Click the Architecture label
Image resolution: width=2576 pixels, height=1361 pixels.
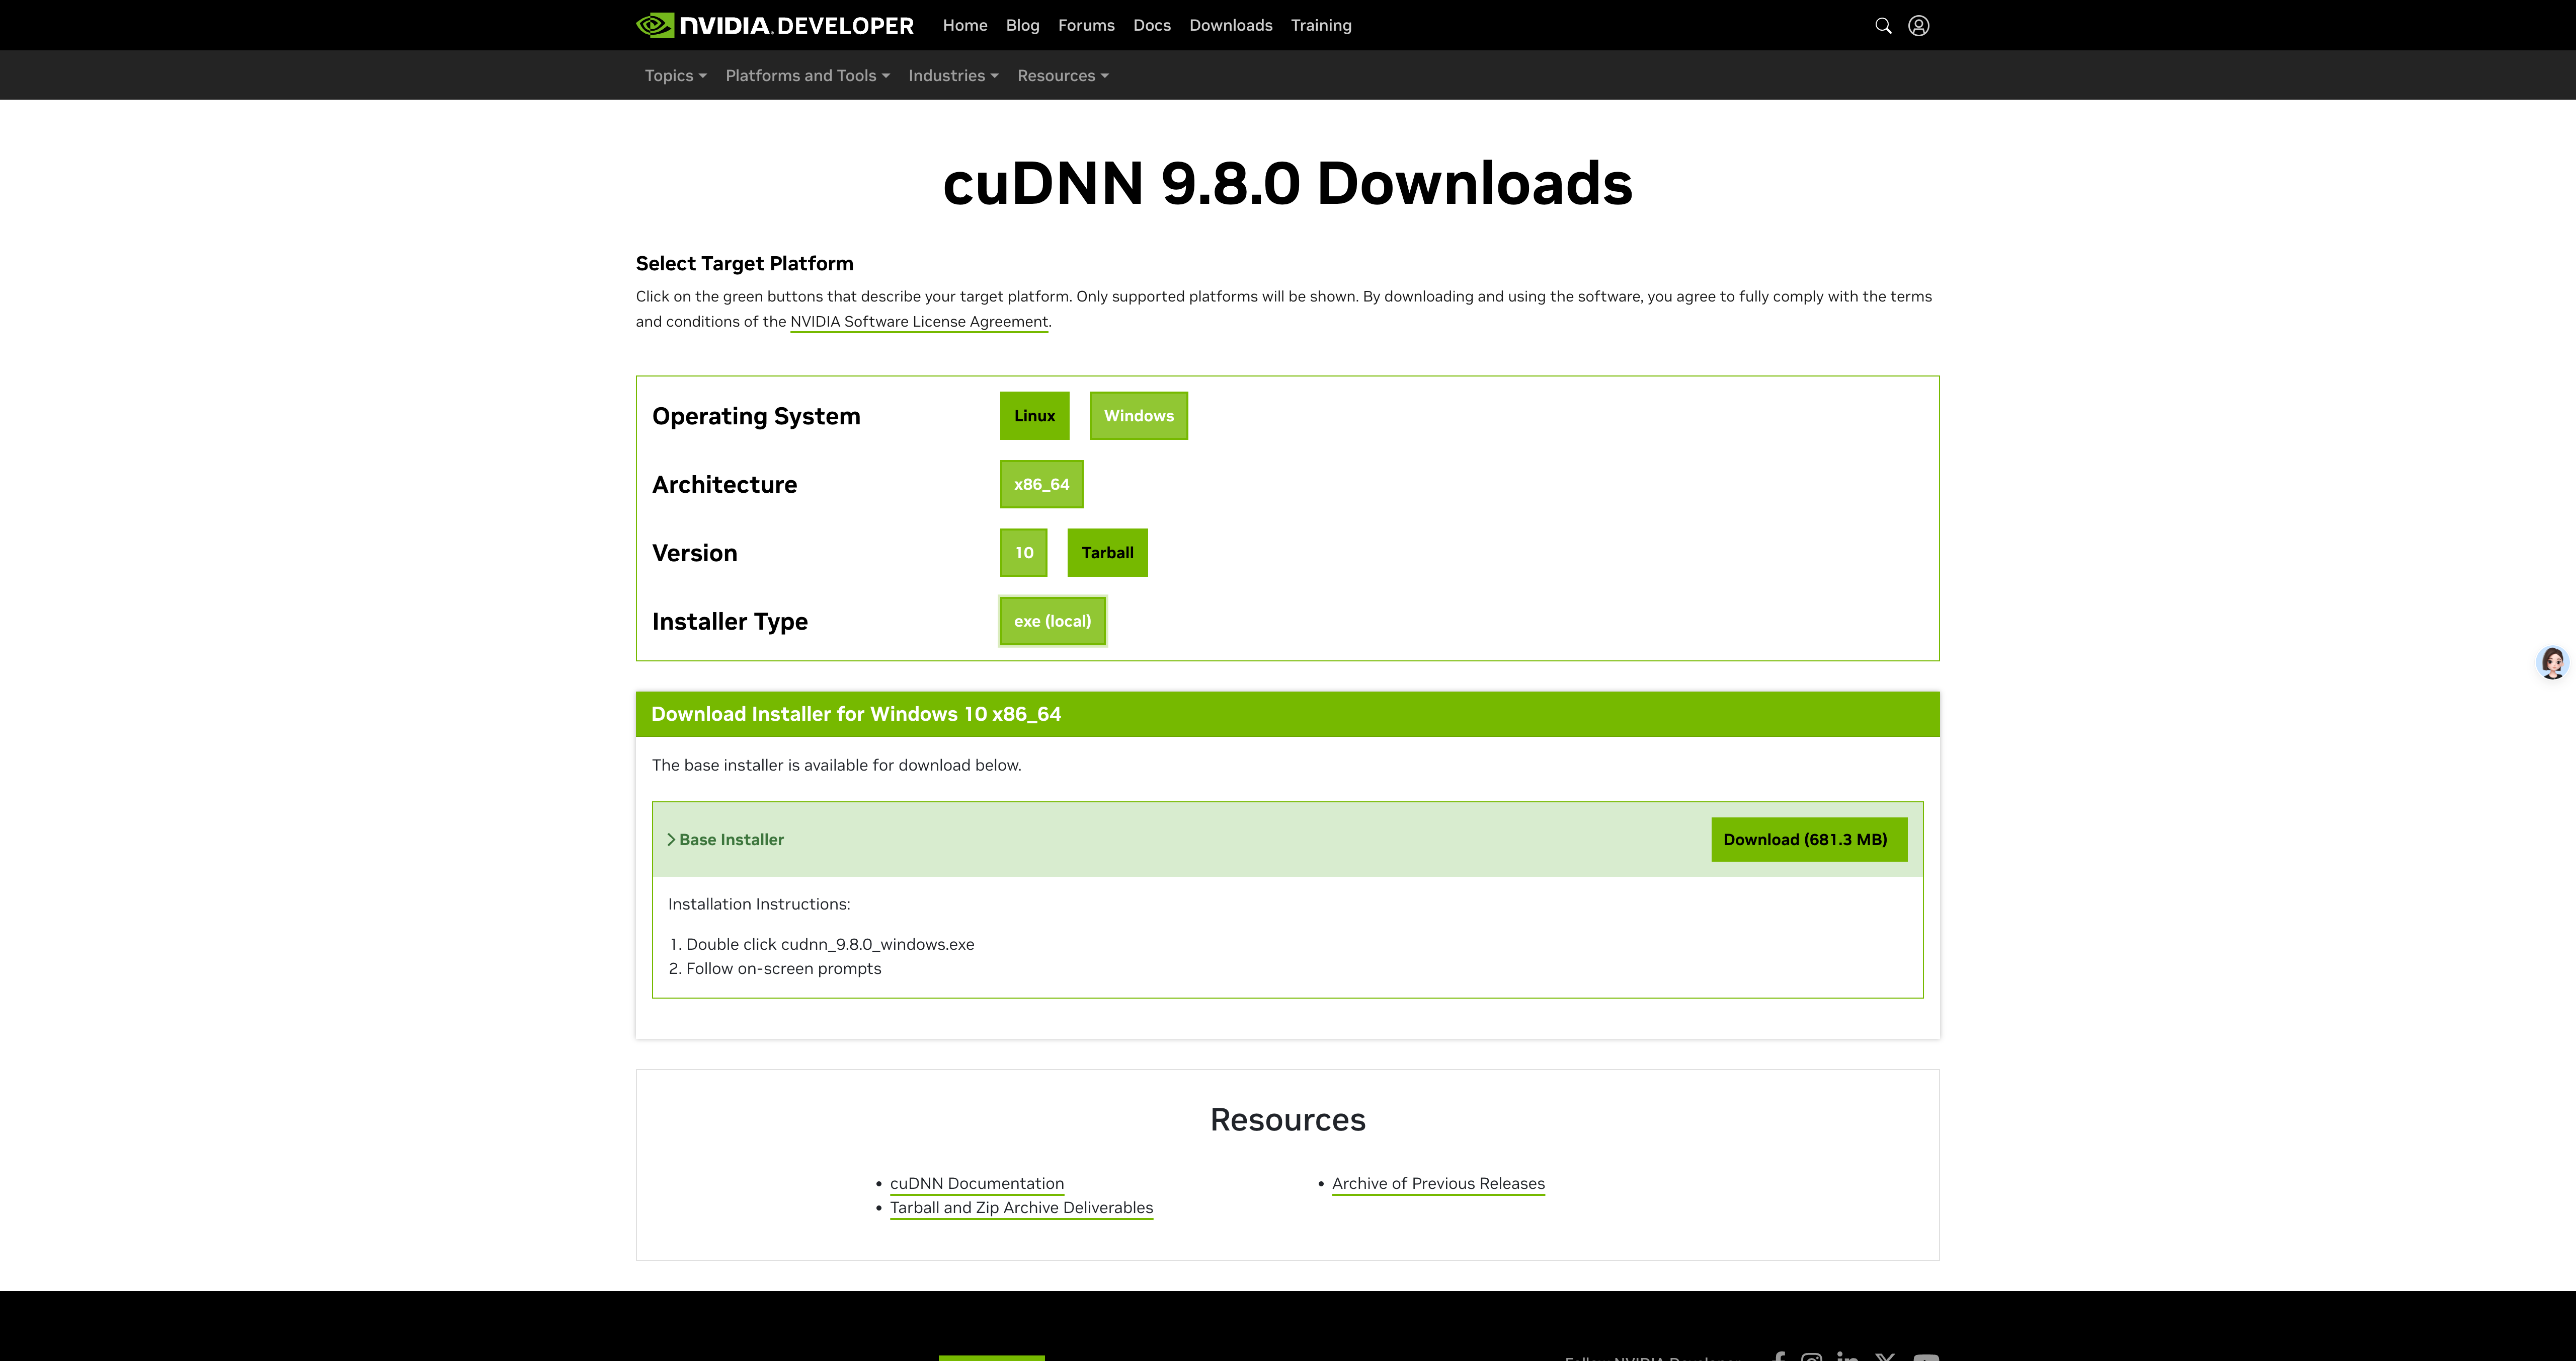(725, 484)
